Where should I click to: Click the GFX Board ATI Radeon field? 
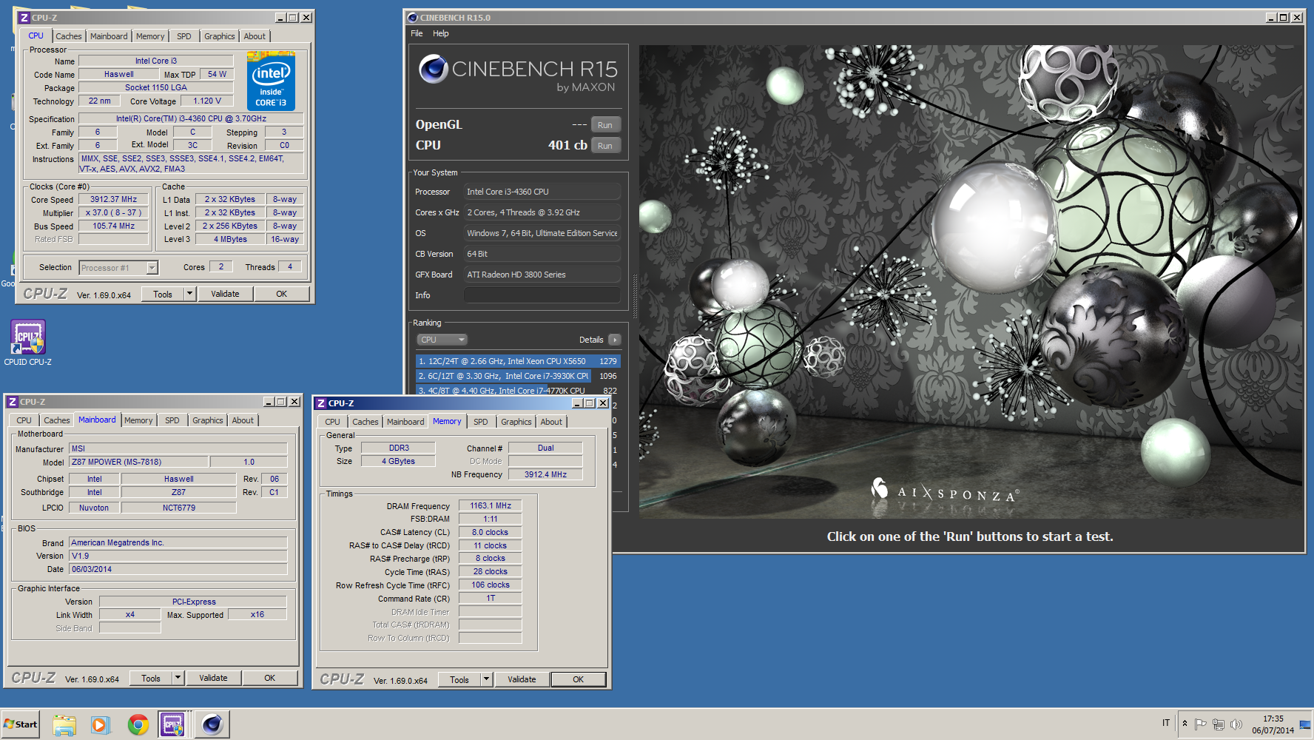542,275
